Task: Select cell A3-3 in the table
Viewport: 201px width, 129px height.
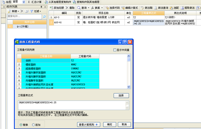Action: 64,17
